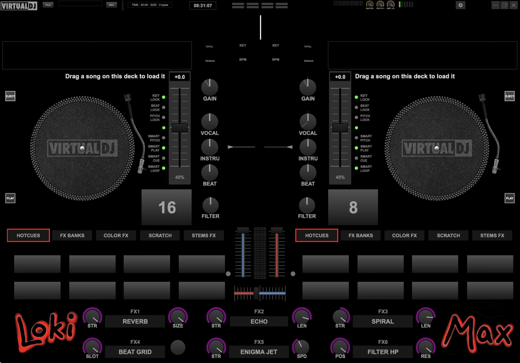The image size is (520, 363).
Task: Turn the right deck GAIN knob
Action: click(308, 87)
